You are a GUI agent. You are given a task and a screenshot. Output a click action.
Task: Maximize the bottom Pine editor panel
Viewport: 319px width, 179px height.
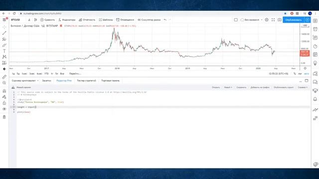coord(307,81)
